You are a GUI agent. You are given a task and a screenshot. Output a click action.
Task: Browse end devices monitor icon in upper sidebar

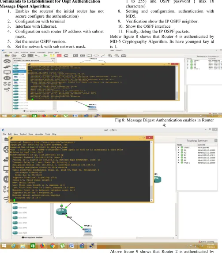click(x=7, y=73)
